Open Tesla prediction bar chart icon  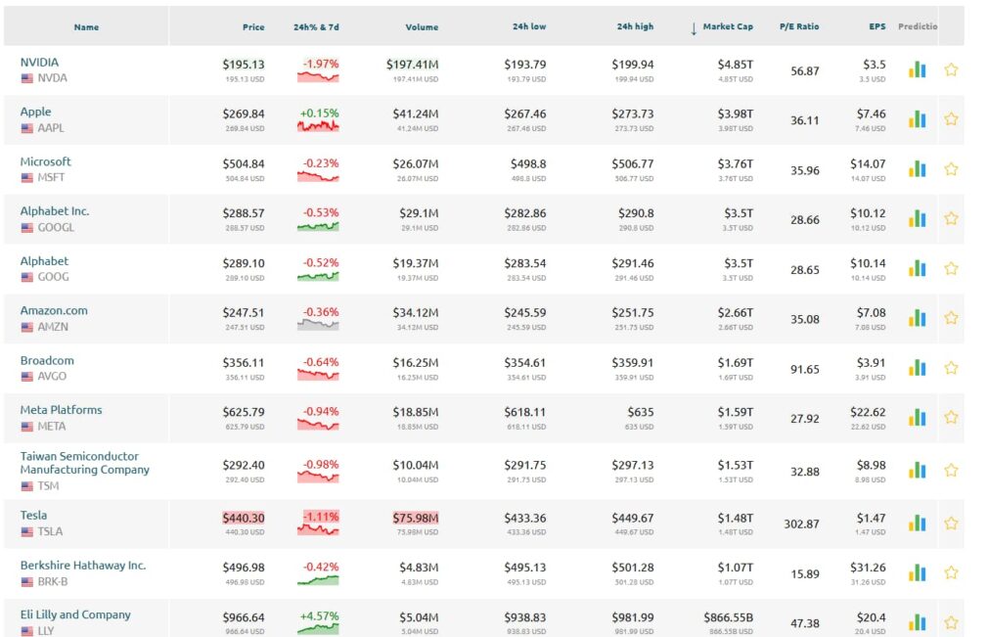pyautogui.click(x=917, y=523)
